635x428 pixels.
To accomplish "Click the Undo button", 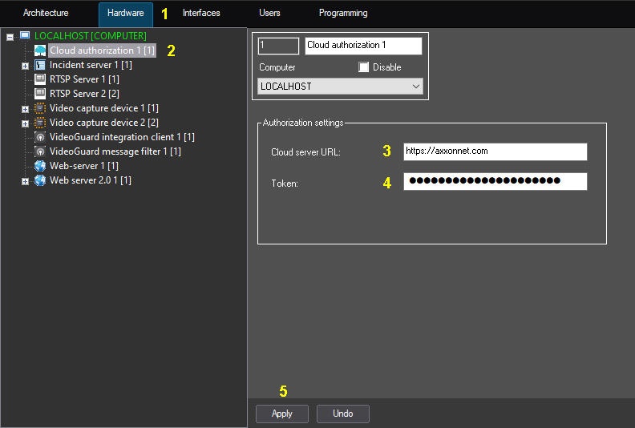I will pyautogui.click(x=342, y=414).
